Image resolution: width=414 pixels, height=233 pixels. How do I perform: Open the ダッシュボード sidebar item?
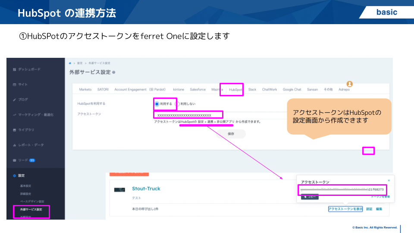[27, 69]
